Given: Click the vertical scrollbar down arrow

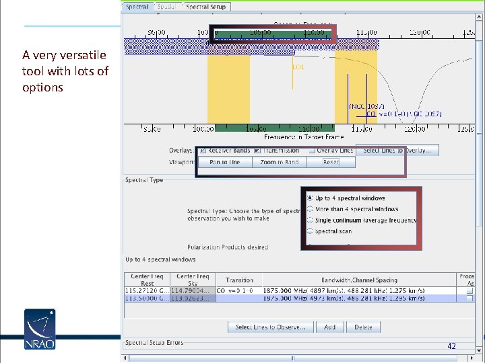Looking at the screenshot, I should click(479, 350).
